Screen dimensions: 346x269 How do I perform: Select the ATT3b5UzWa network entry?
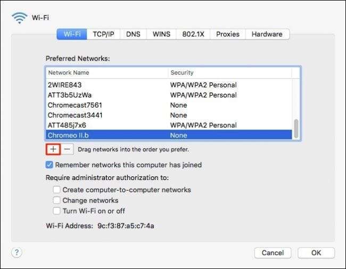click(106, 95)
